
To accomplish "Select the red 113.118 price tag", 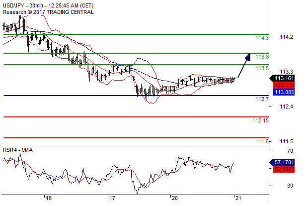I will pos(284,85).
